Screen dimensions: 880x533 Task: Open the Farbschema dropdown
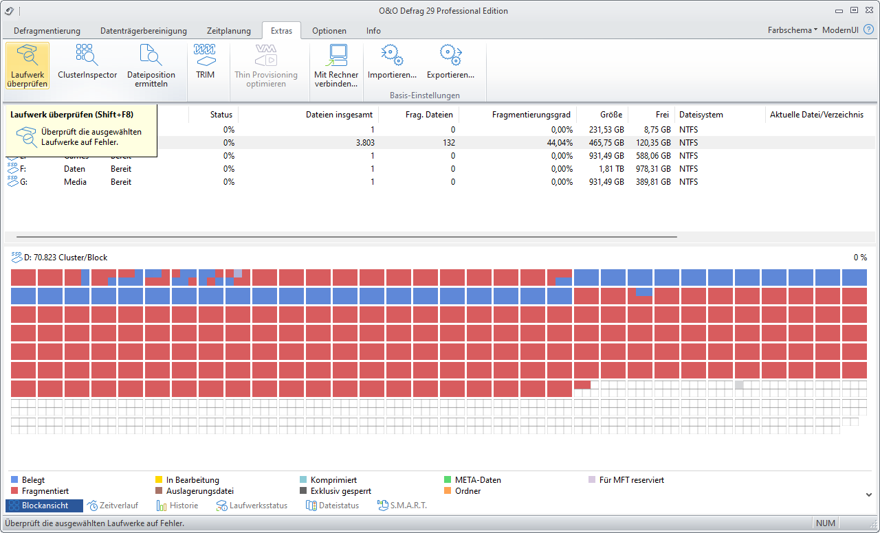[793, 30]
